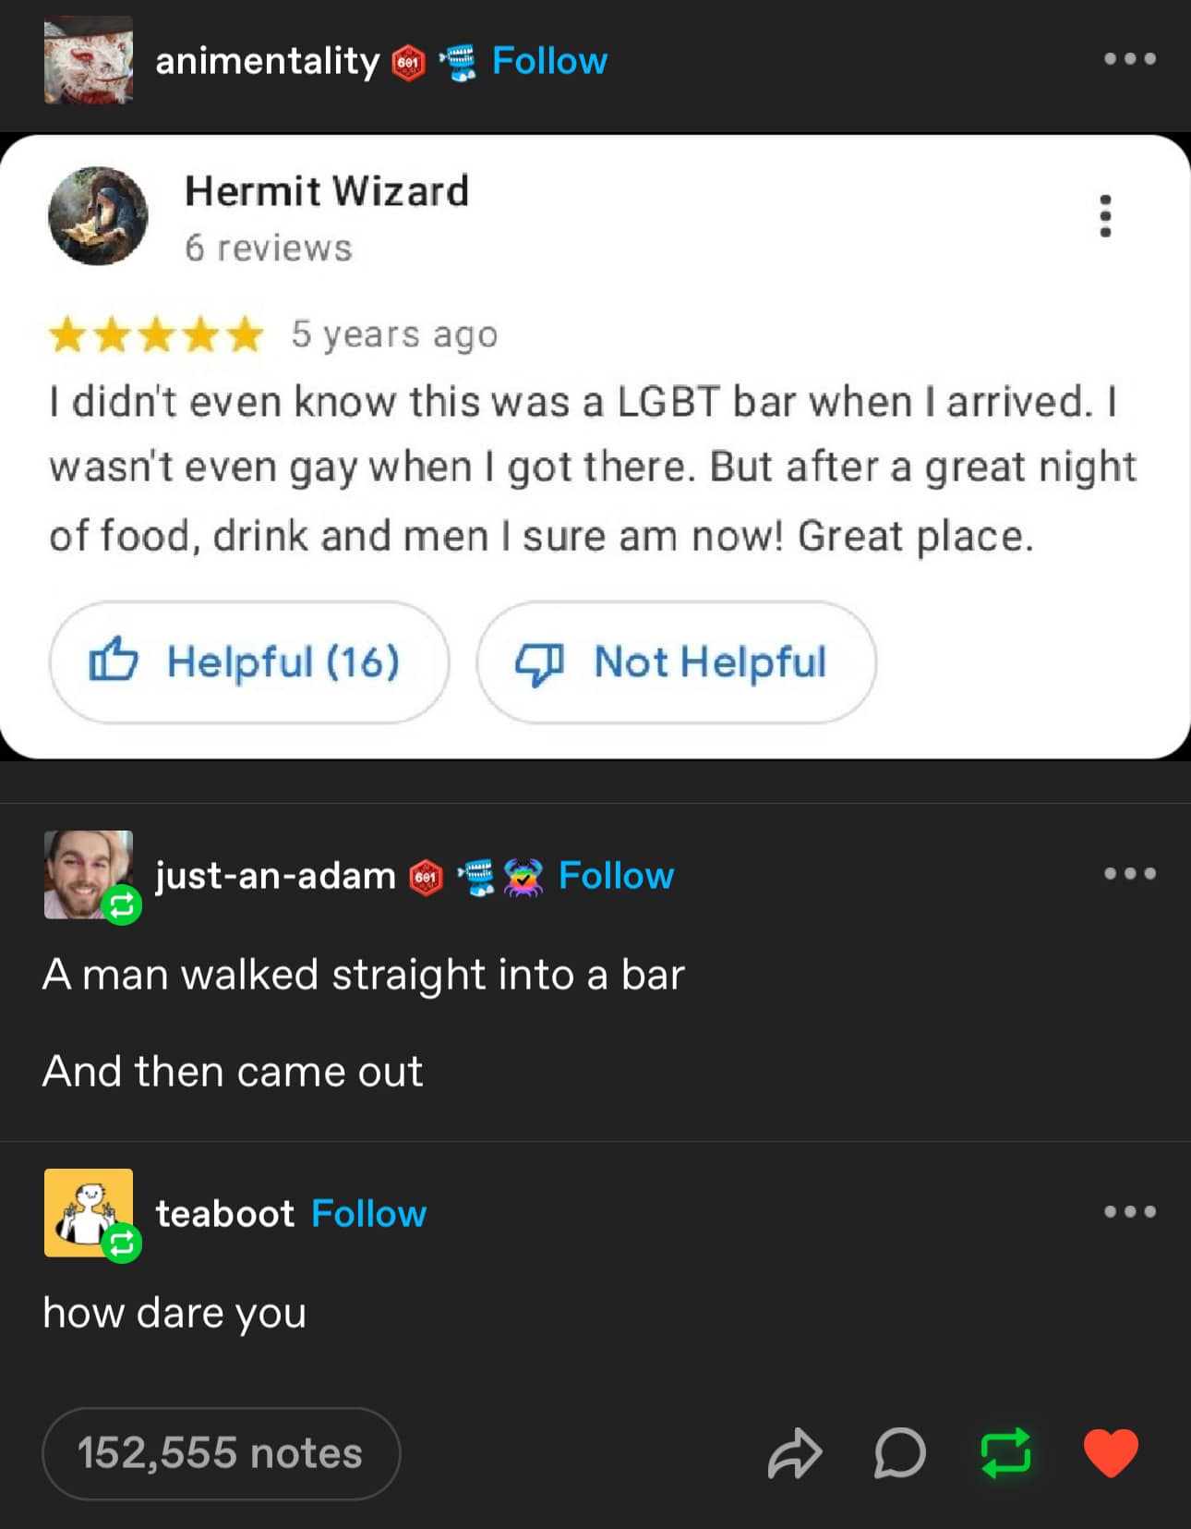1191x1529 pixels.
Task: Toggle the green reblog icon
Action: pyautogui.click(x=1005, y=1453)
